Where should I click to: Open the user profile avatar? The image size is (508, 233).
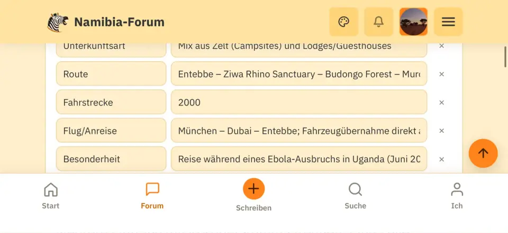coord(413,22)
